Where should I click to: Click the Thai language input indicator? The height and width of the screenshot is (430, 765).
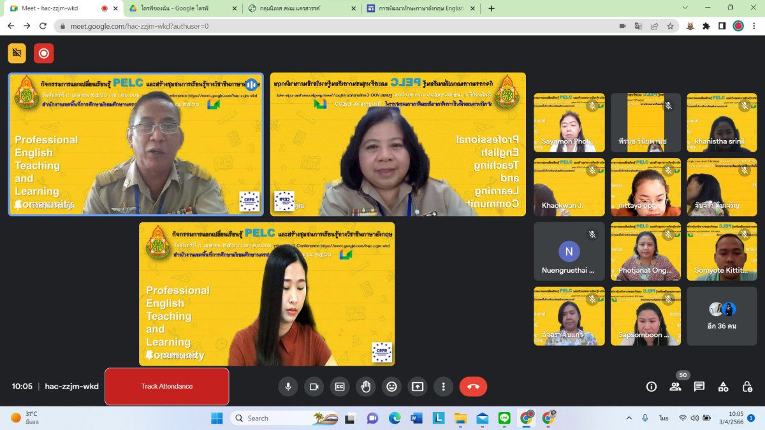click(x=664, y=418)
